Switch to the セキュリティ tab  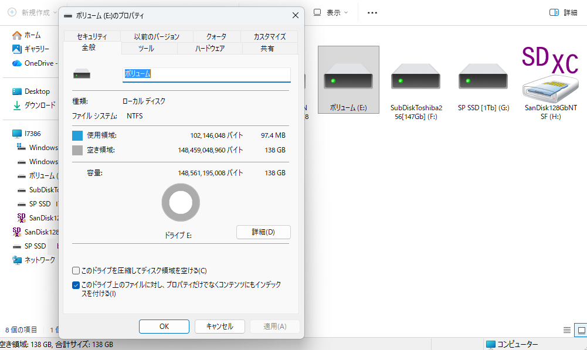coord(93,36)
